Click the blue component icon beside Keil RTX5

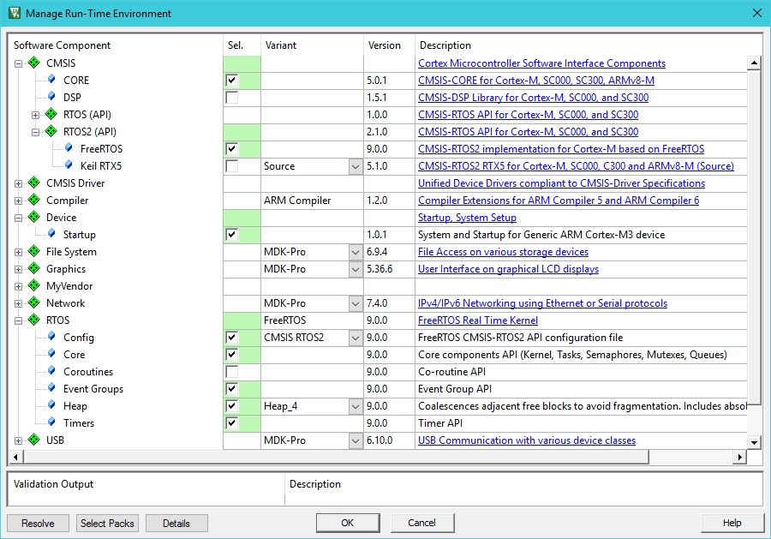point(69,166)
